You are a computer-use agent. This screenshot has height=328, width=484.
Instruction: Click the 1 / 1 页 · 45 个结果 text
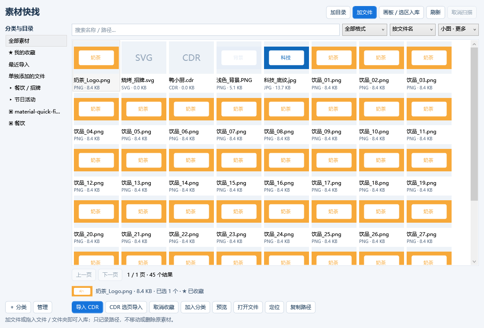[x=150, y=274]
